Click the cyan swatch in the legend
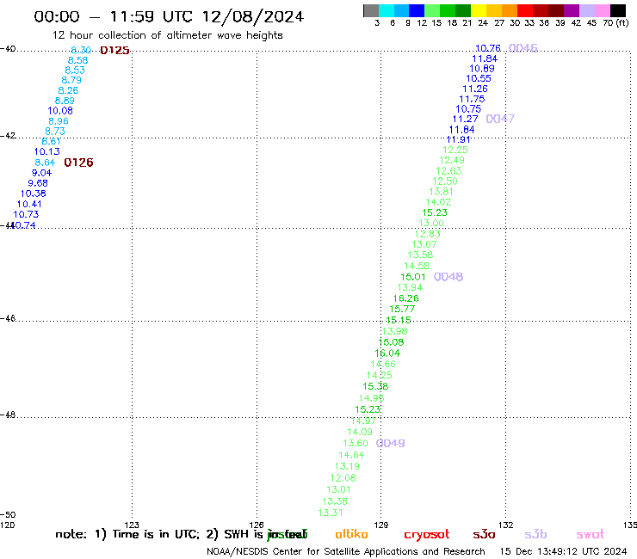 (387, 10)
